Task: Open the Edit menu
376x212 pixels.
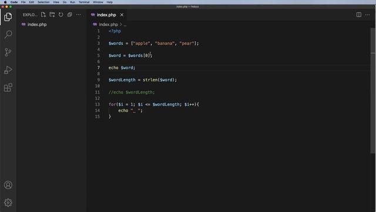Action: pos(31,2)
